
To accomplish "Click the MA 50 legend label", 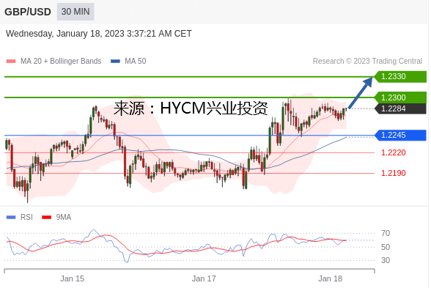I will coord(135,61).
